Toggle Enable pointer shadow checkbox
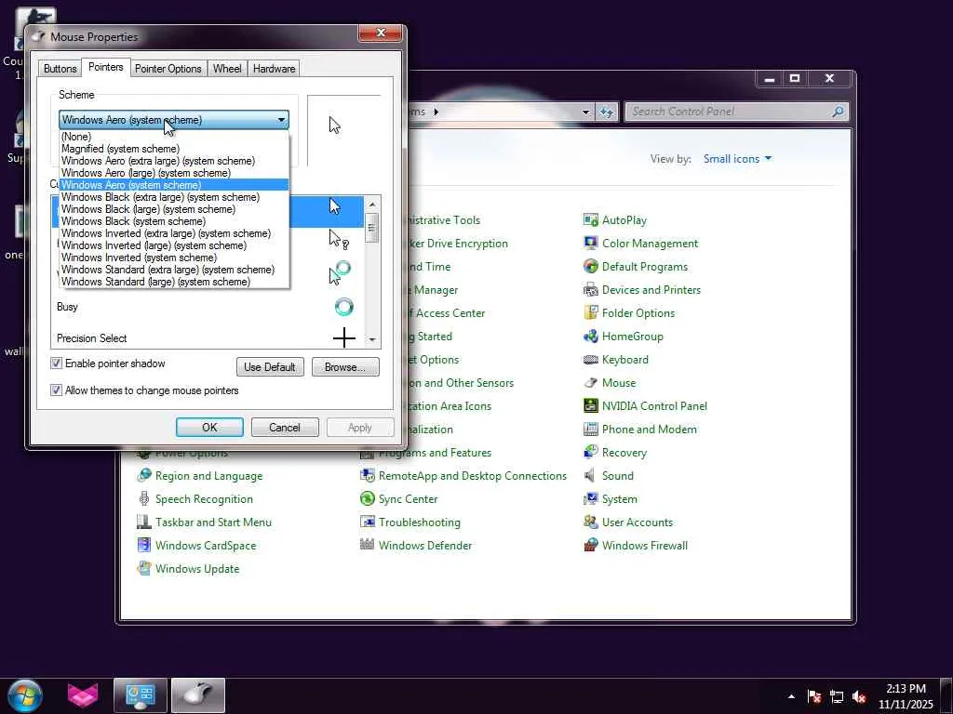Image resolution: width=953 pixels, height=714 pixels. coord(56,364)
